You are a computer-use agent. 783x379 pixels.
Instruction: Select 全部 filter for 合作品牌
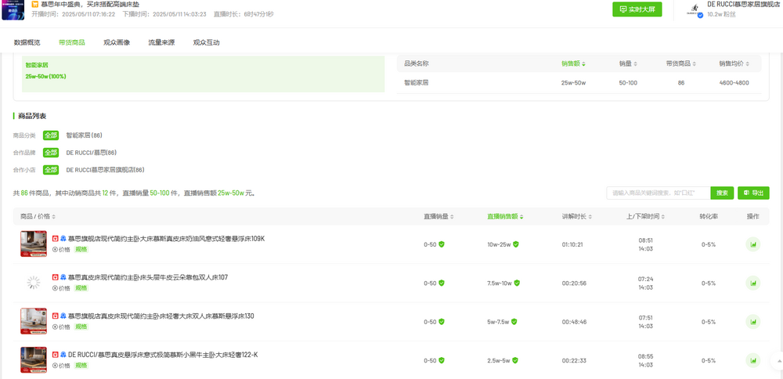coord(50,152)
